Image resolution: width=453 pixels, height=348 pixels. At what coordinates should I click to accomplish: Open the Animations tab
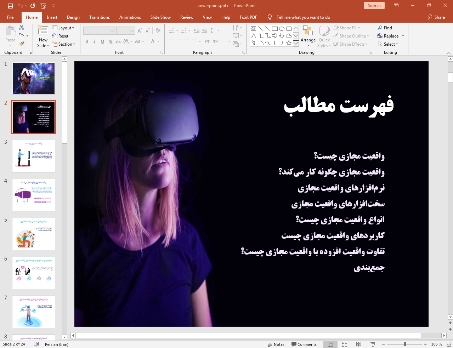(x=130, y=17)
